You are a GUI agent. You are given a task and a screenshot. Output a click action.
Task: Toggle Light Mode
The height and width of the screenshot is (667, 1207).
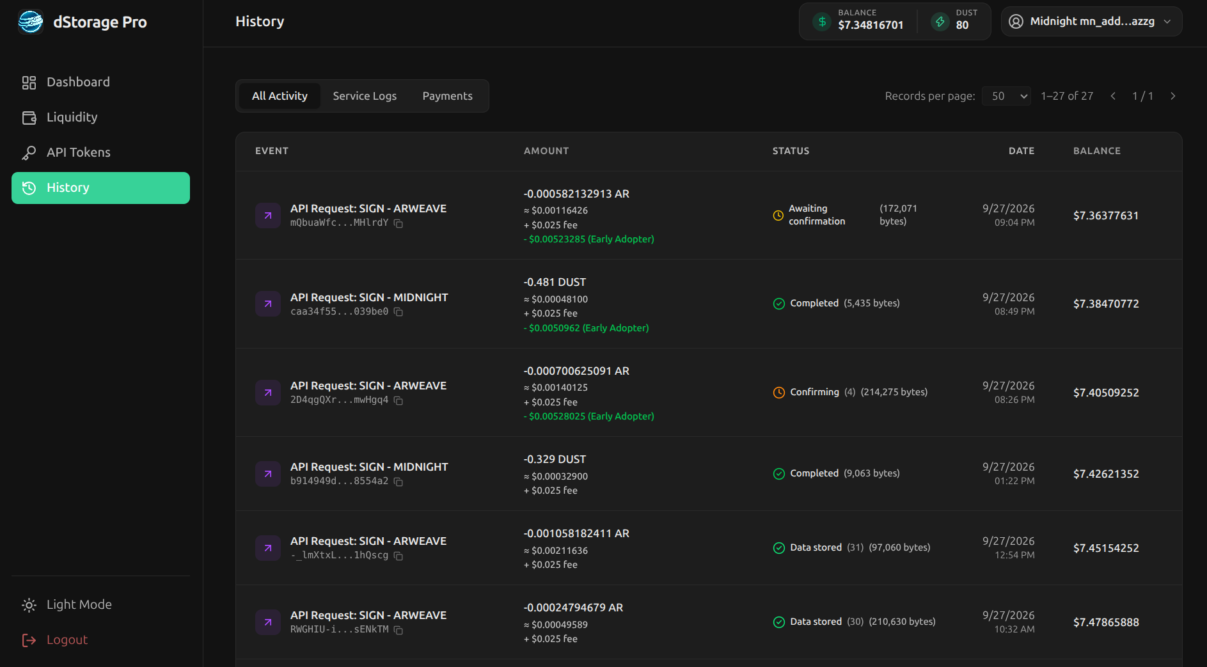coord(100,605)
